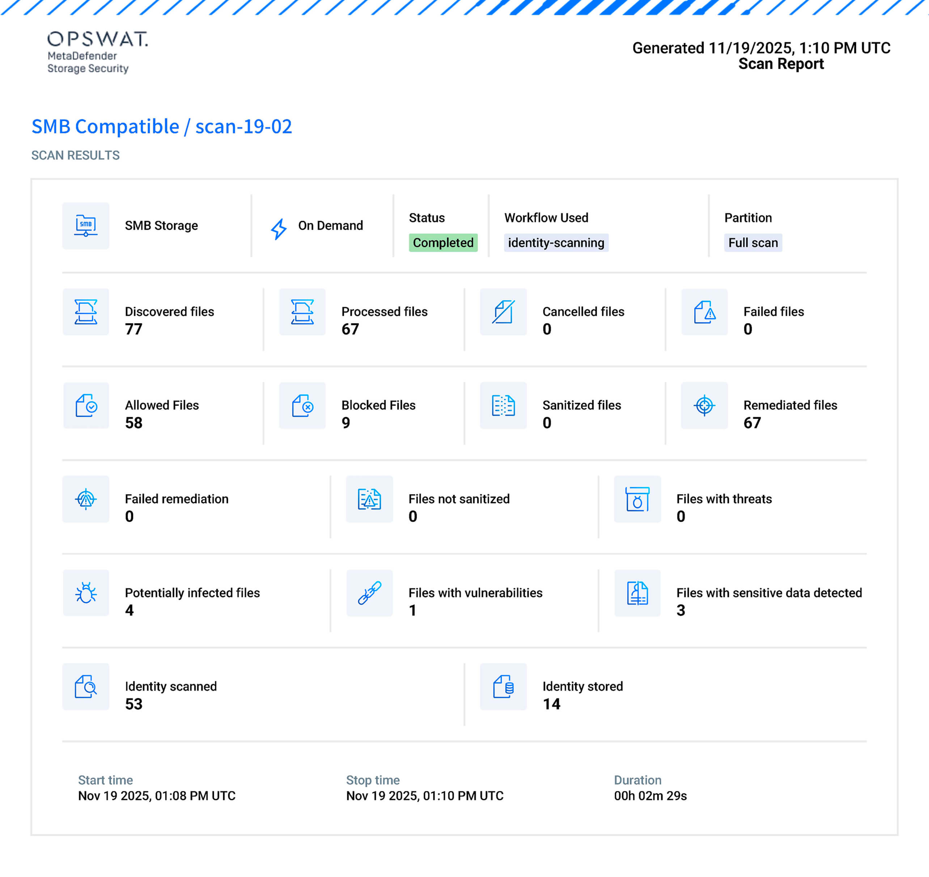Click the identity-scanning workflow badge
This screenshot has height=877, width=929.
[x=556, y=243]
